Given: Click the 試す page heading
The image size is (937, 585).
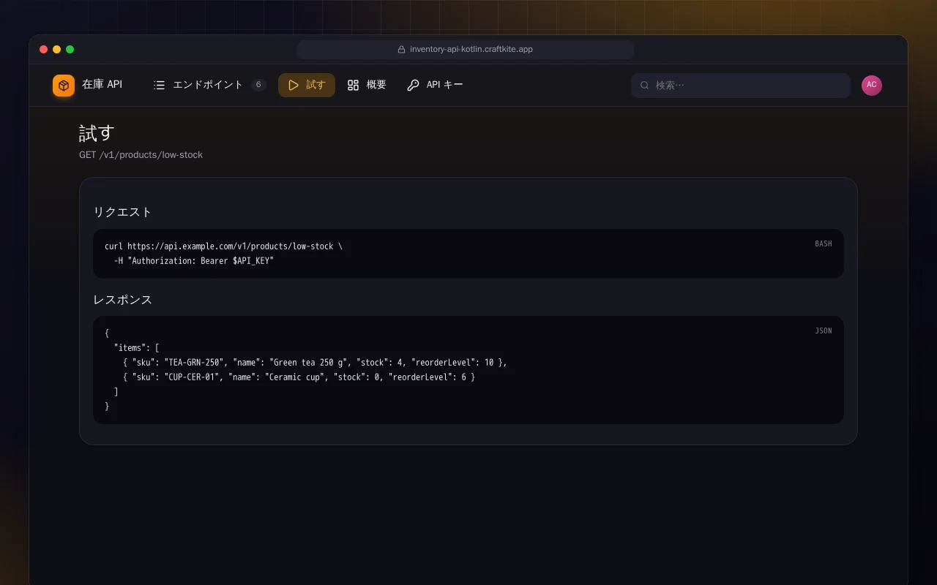Looking at the screenshot, I should [x=97, y=133].
